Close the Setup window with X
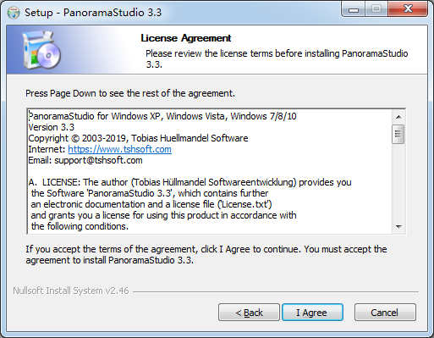434x338 pixels. tap(408, 9)
